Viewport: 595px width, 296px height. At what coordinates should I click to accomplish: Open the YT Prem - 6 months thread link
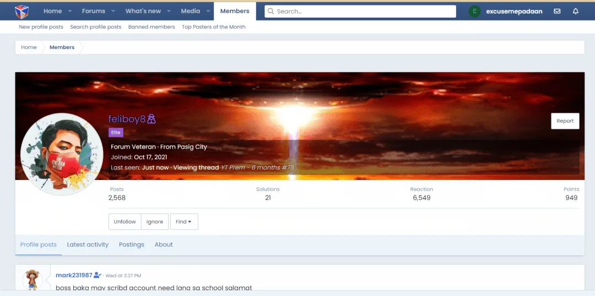click(257, 167)
